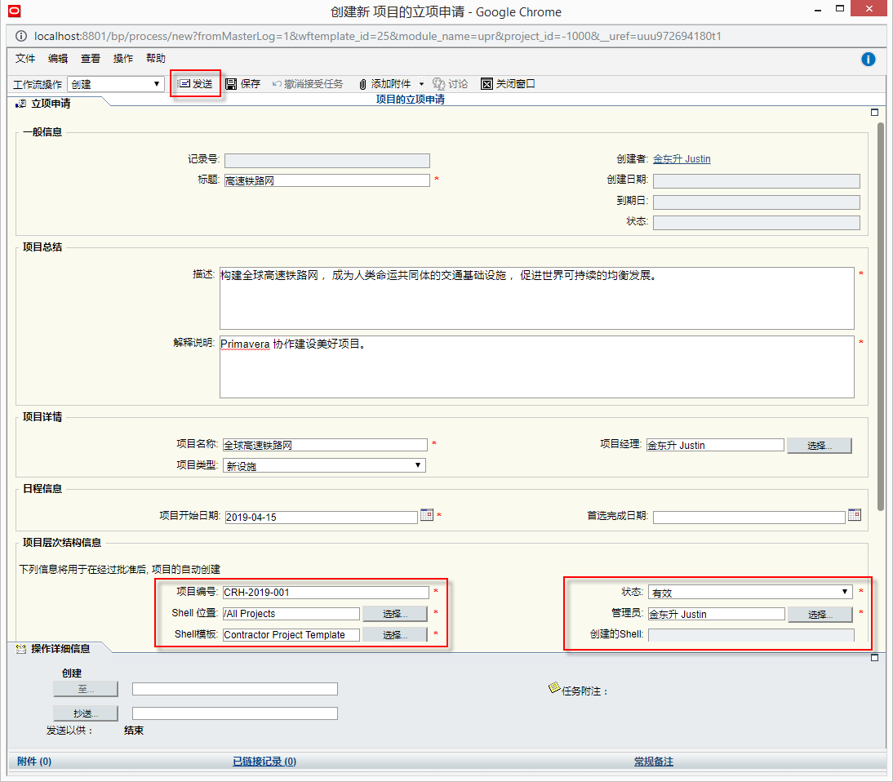The height and width of the screenshot is (782, 893).
Task: 展开工作流操作下拉框
Action: (155, 83)
